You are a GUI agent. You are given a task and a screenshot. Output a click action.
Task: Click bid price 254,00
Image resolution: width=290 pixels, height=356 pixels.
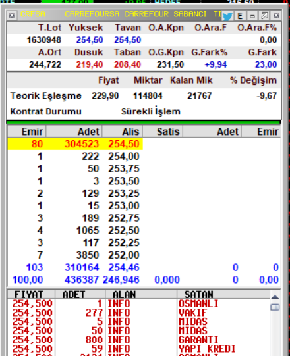[123, 157]
